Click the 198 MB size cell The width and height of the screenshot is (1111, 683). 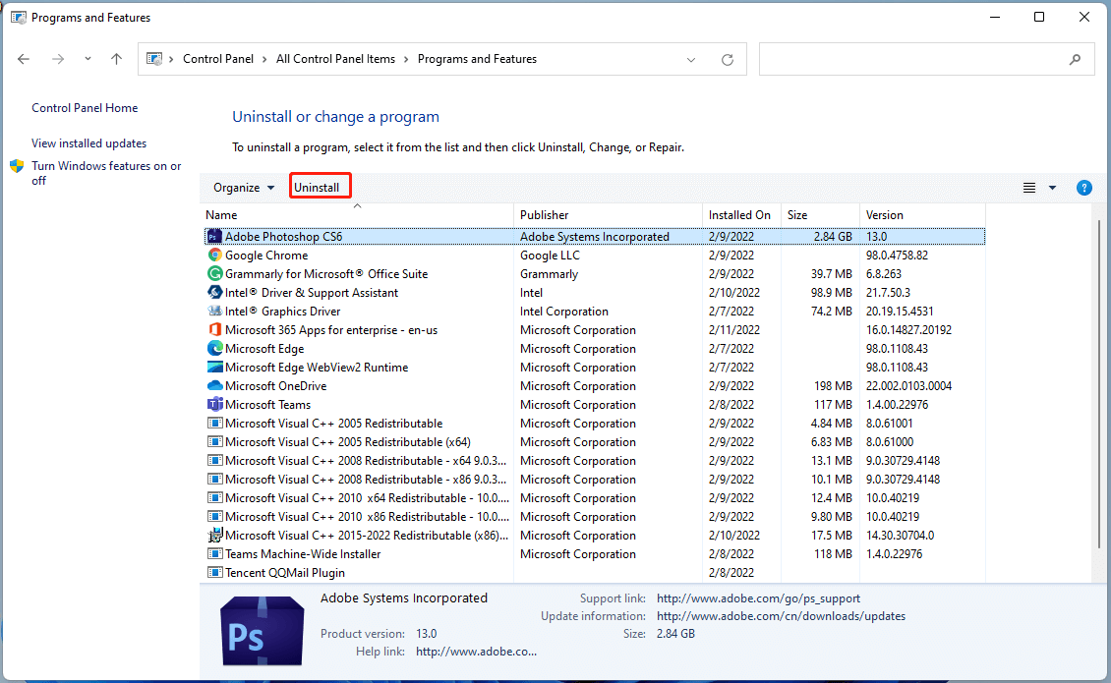point(833,386)
